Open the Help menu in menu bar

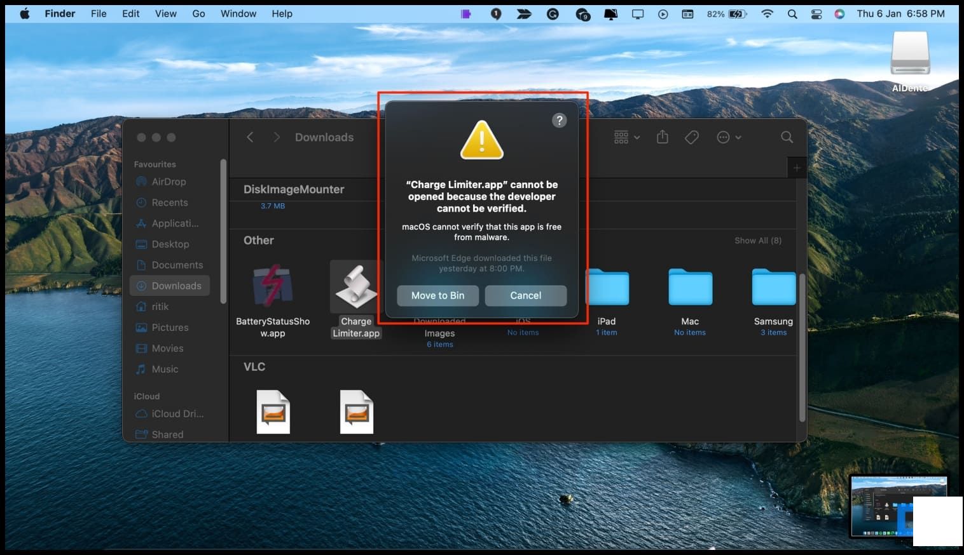282,13
